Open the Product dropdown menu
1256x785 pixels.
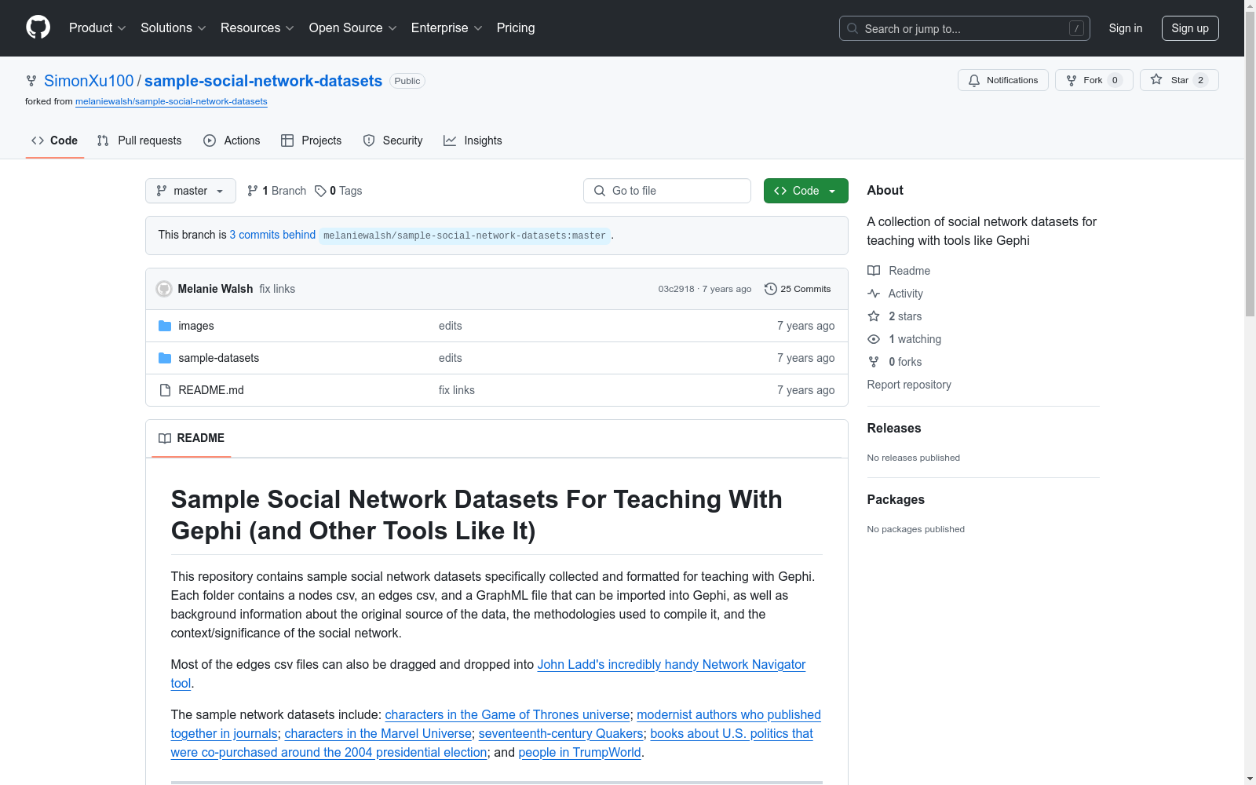pyautogui.click(x=97, y=28)
